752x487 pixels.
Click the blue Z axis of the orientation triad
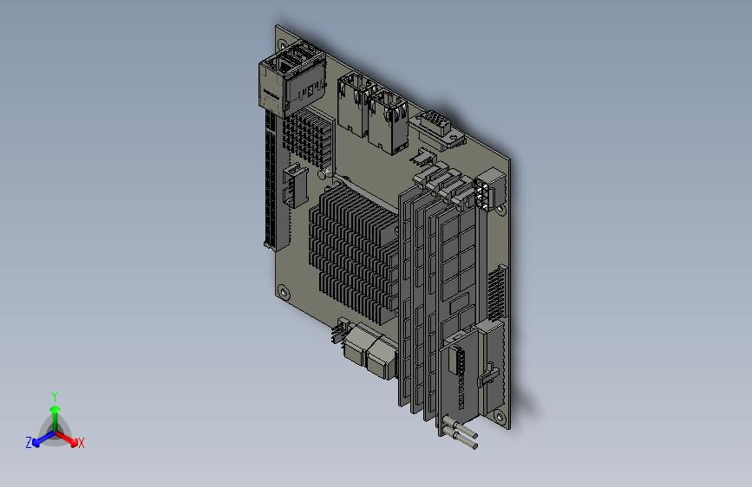tap(44, 438)
